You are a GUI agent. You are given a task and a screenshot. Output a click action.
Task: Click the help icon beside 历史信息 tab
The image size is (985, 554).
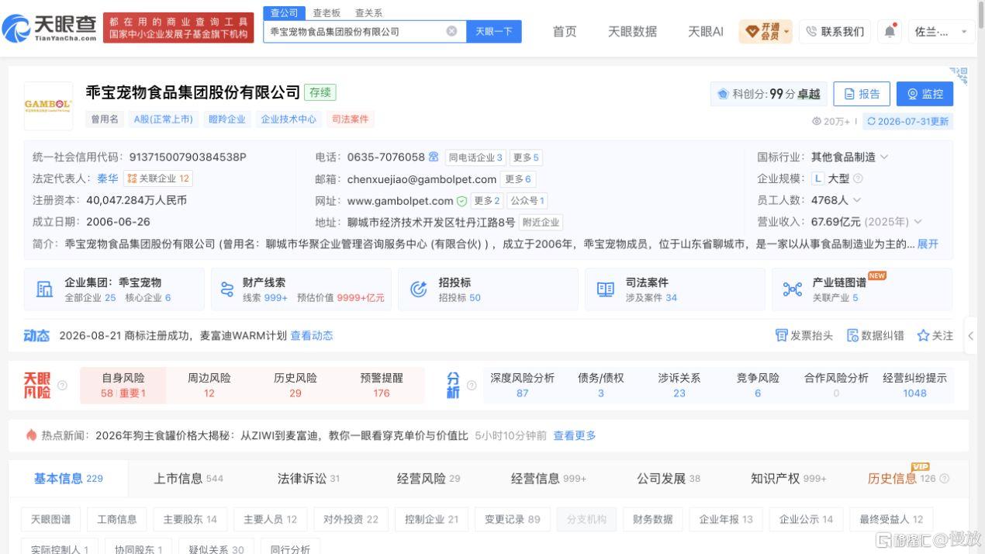(x=944, y=478)
